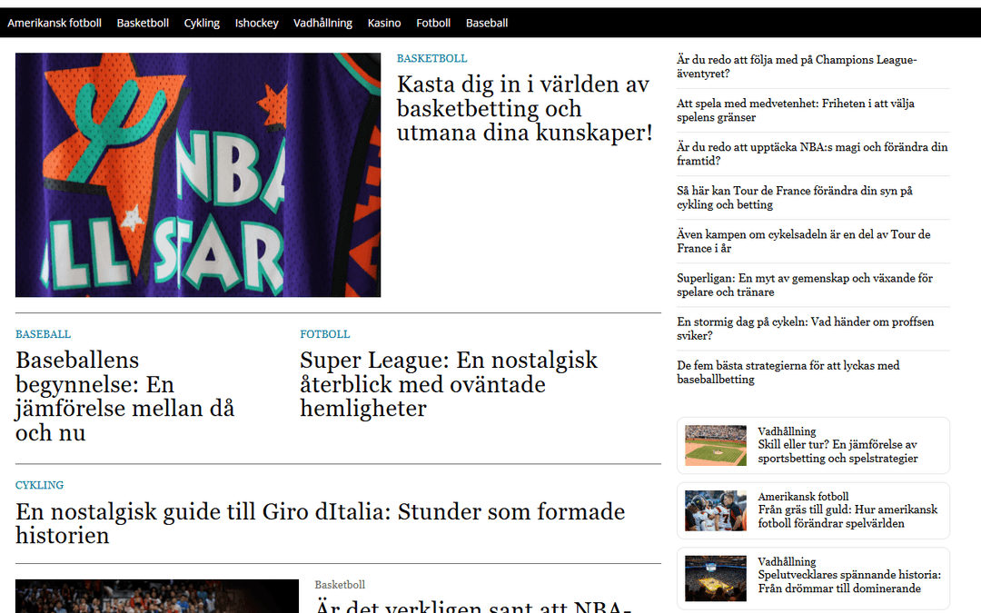Open 'Även kampen om cykelsadeln' sidebar link
Screen dimensions: 981x613
(x=803, y=242)
